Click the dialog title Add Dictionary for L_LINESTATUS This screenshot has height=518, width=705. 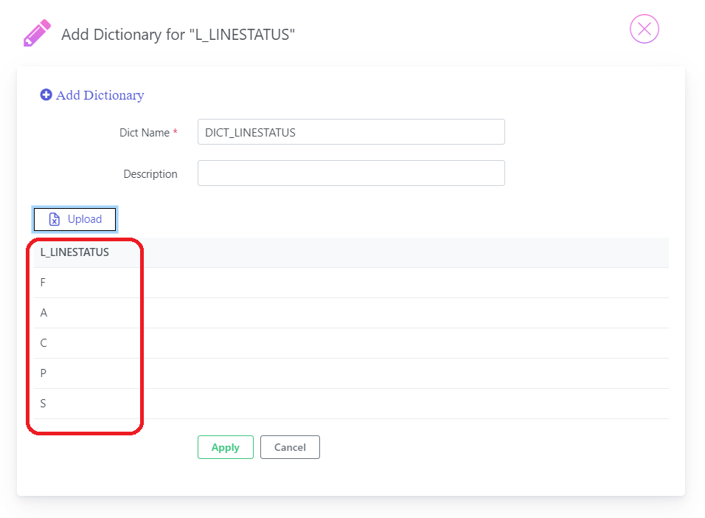coord(178,34)
